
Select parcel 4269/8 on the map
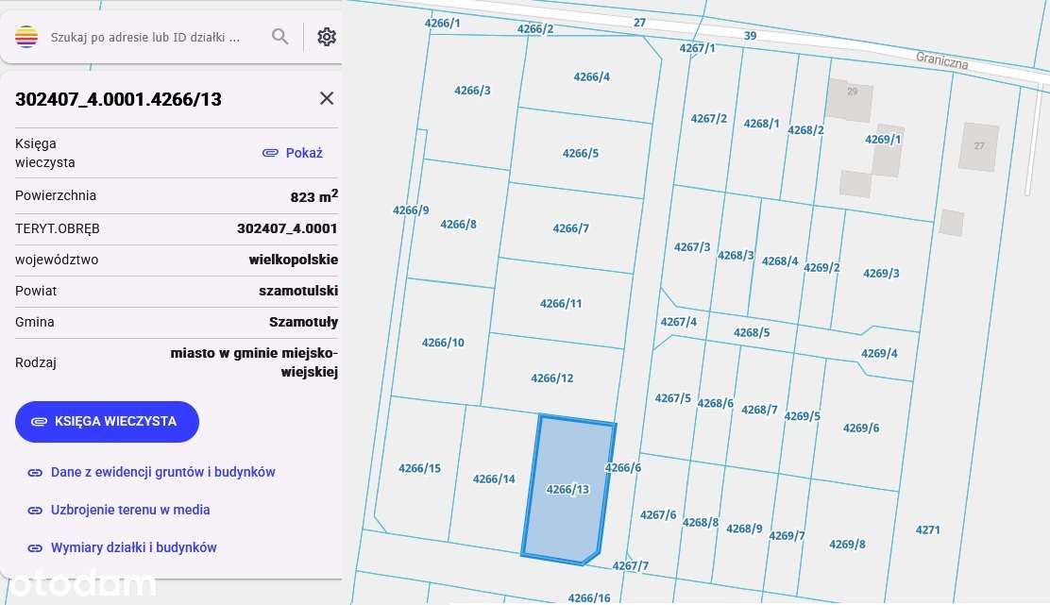[847, 545]
